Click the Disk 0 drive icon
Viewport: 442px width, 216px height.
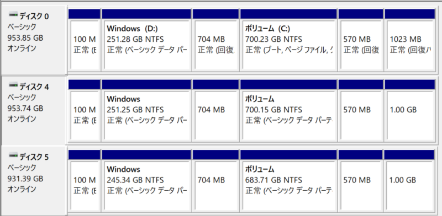coord(13,14)
